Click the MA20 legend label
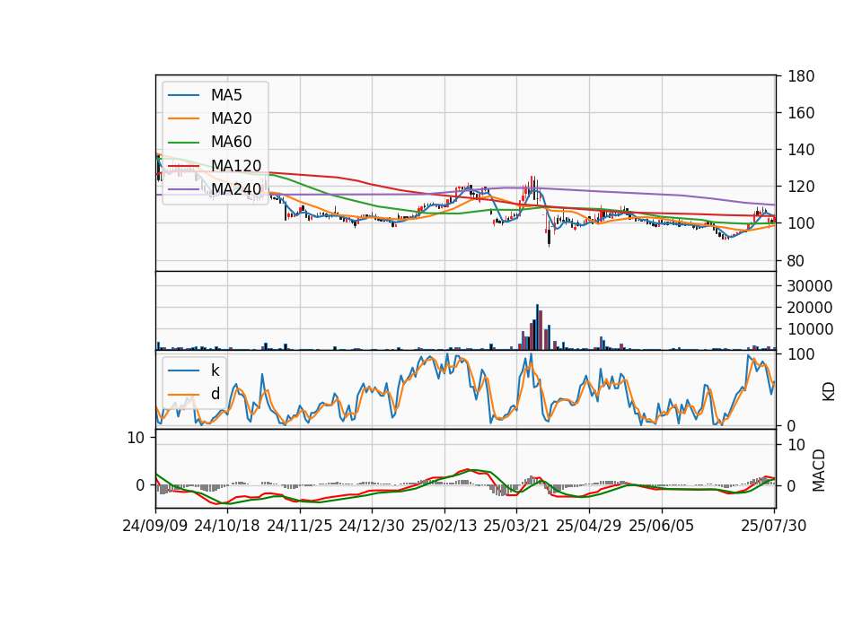The image size is (862, 619). 231,118
